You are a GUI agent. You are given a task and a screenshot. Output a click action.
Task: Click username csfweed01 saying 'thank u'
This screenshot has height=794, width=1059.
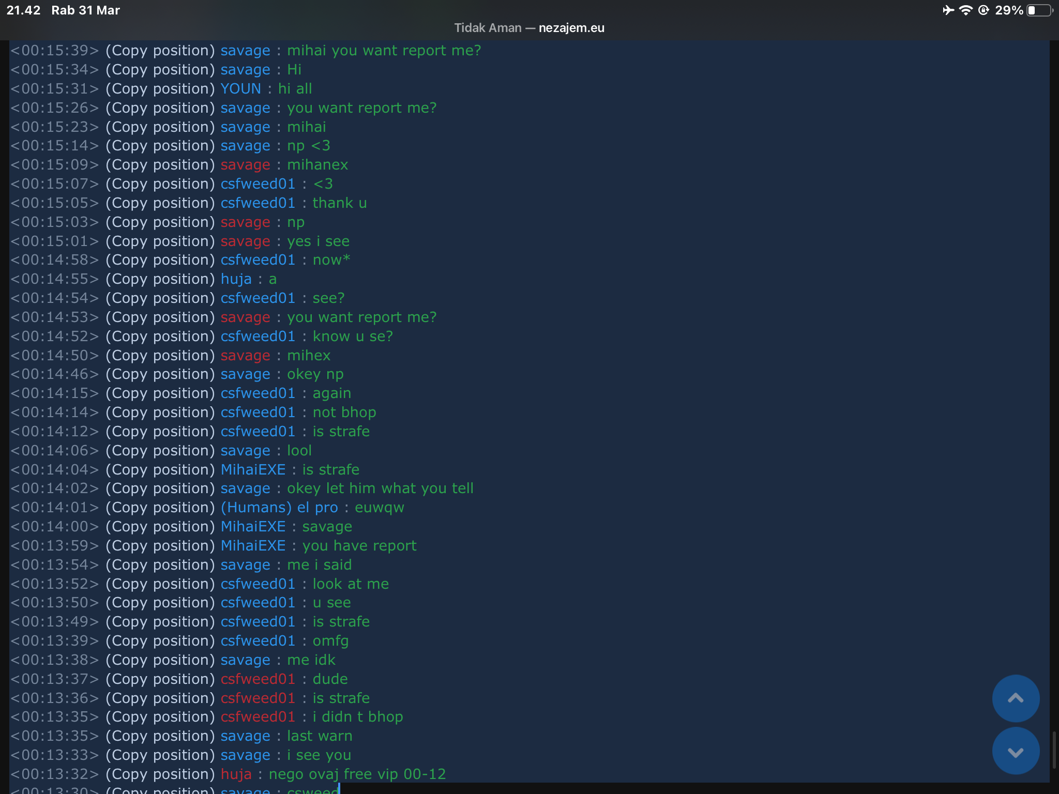258,203
